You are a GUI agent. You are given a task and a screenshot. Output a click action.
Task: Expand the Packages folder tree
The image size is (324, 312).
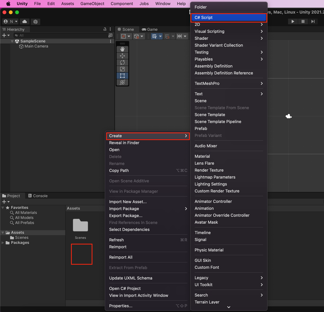pyautogui.click(x=3, y=243)
